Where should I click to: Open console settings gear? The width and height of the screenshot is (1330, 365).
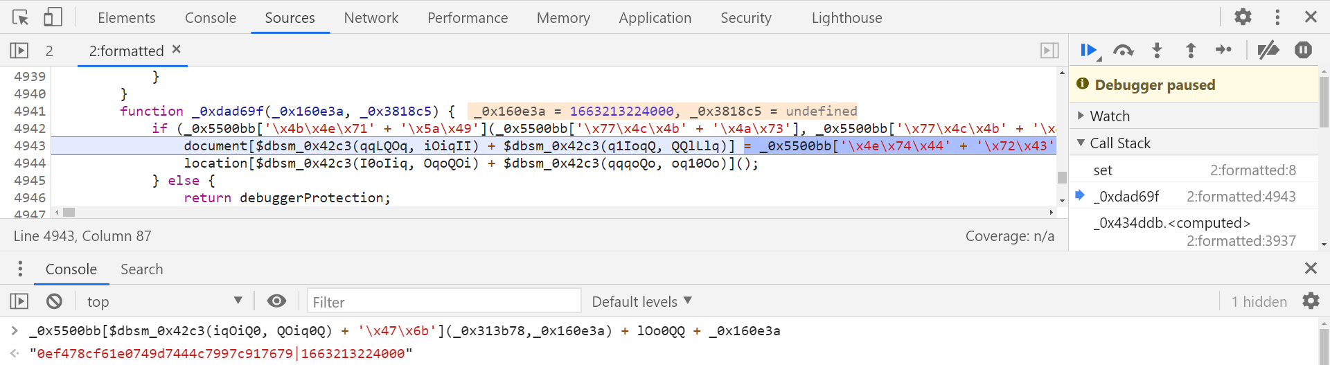pyautogui.click(x=1311, y=301)
